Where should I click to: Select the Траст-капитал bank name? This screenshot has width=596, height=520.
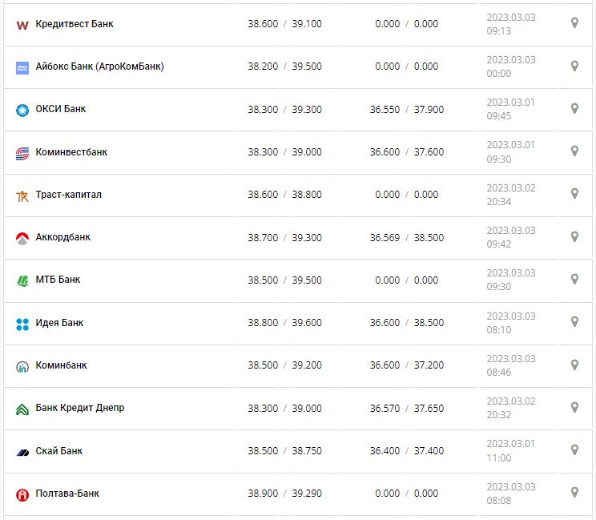69,195
